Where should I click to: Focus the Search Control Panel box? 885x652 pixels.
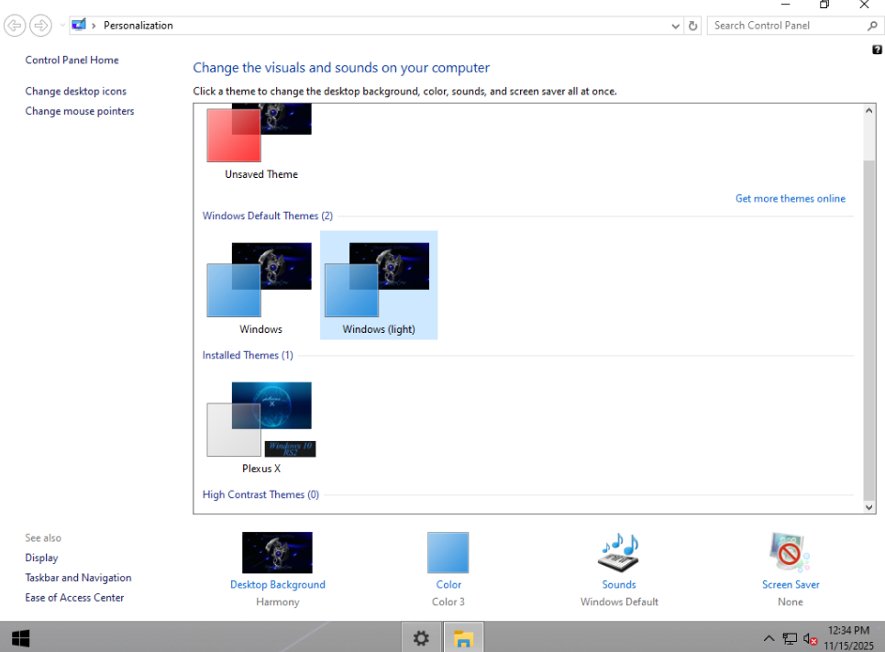coord(787,26)
